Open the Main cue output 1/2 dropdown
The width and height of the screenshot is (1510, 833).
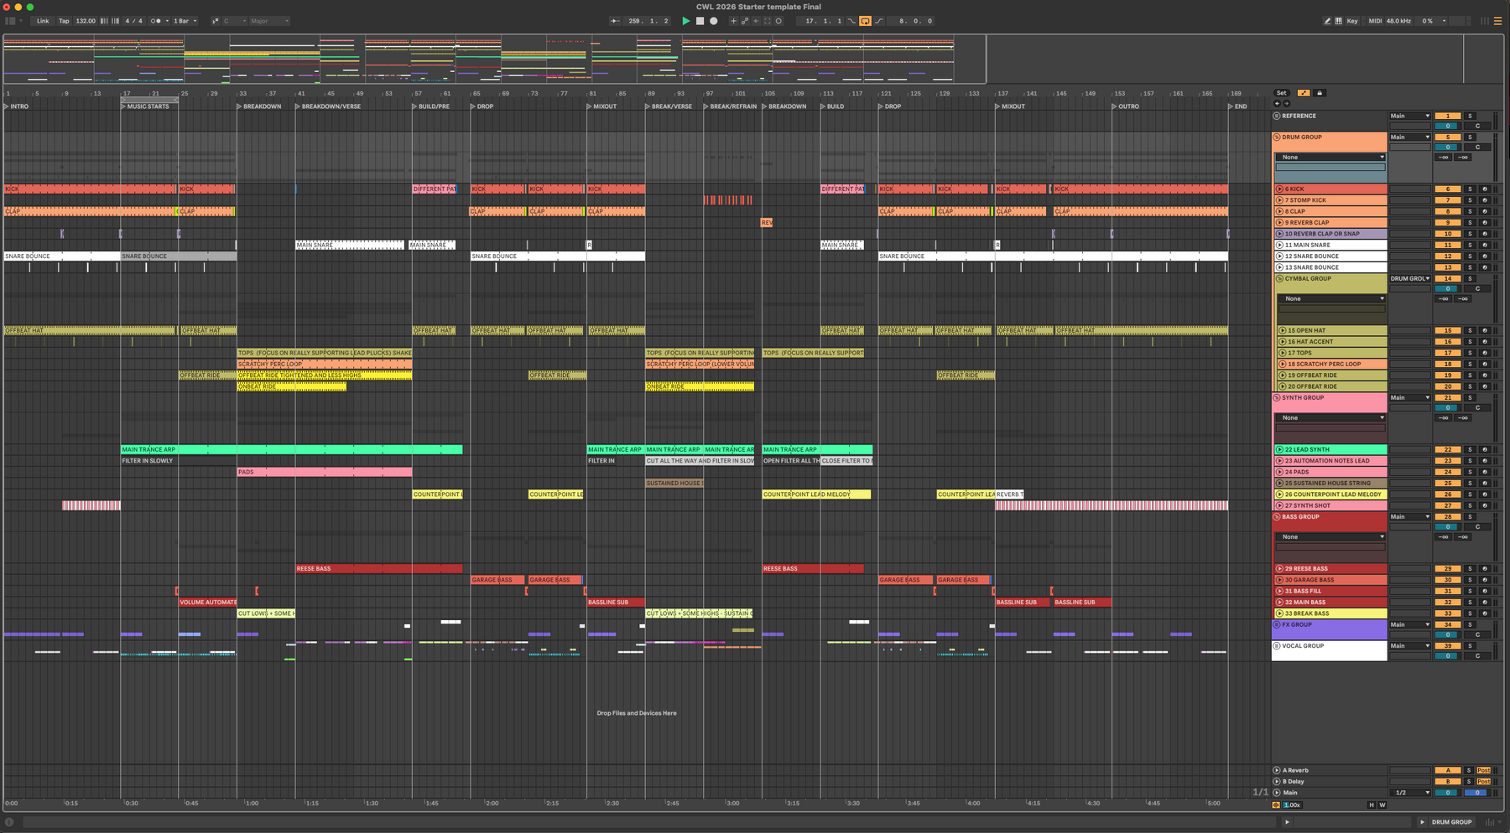pos(1409,793)
